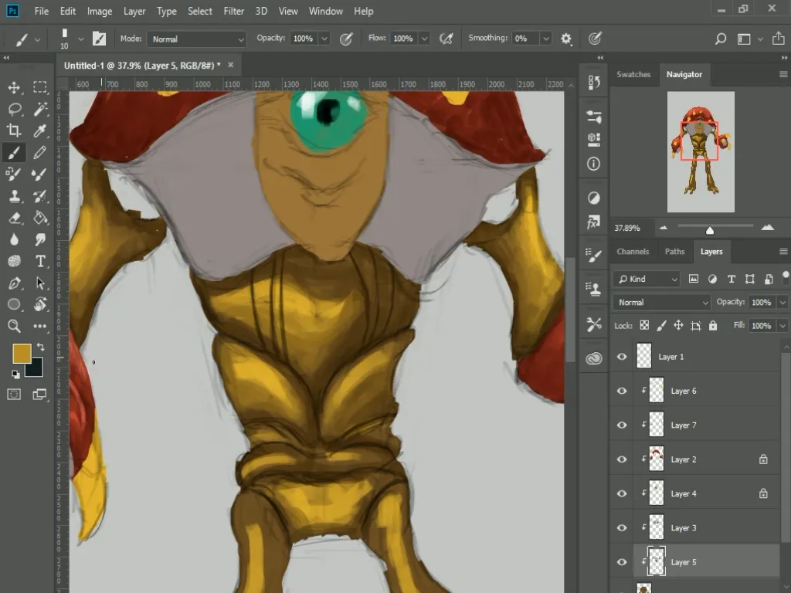Screen dimensions: 791x593
Task: Click Navigator zoom out button
Action: tap(664, 228)
